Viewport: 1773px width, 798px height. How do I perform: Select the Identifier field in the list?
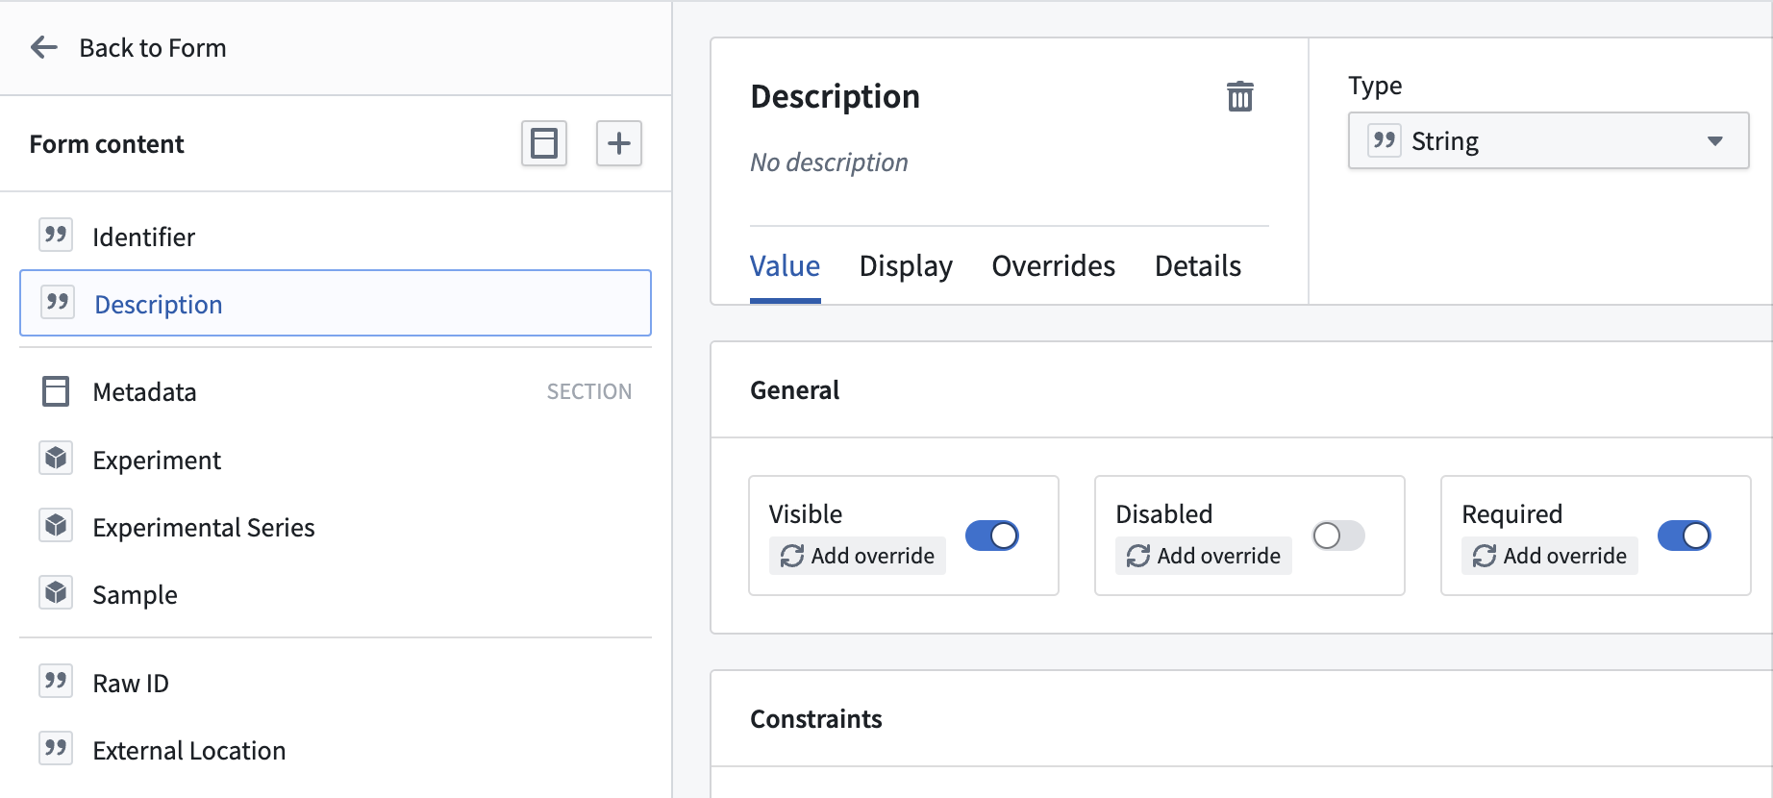point(336,237)
